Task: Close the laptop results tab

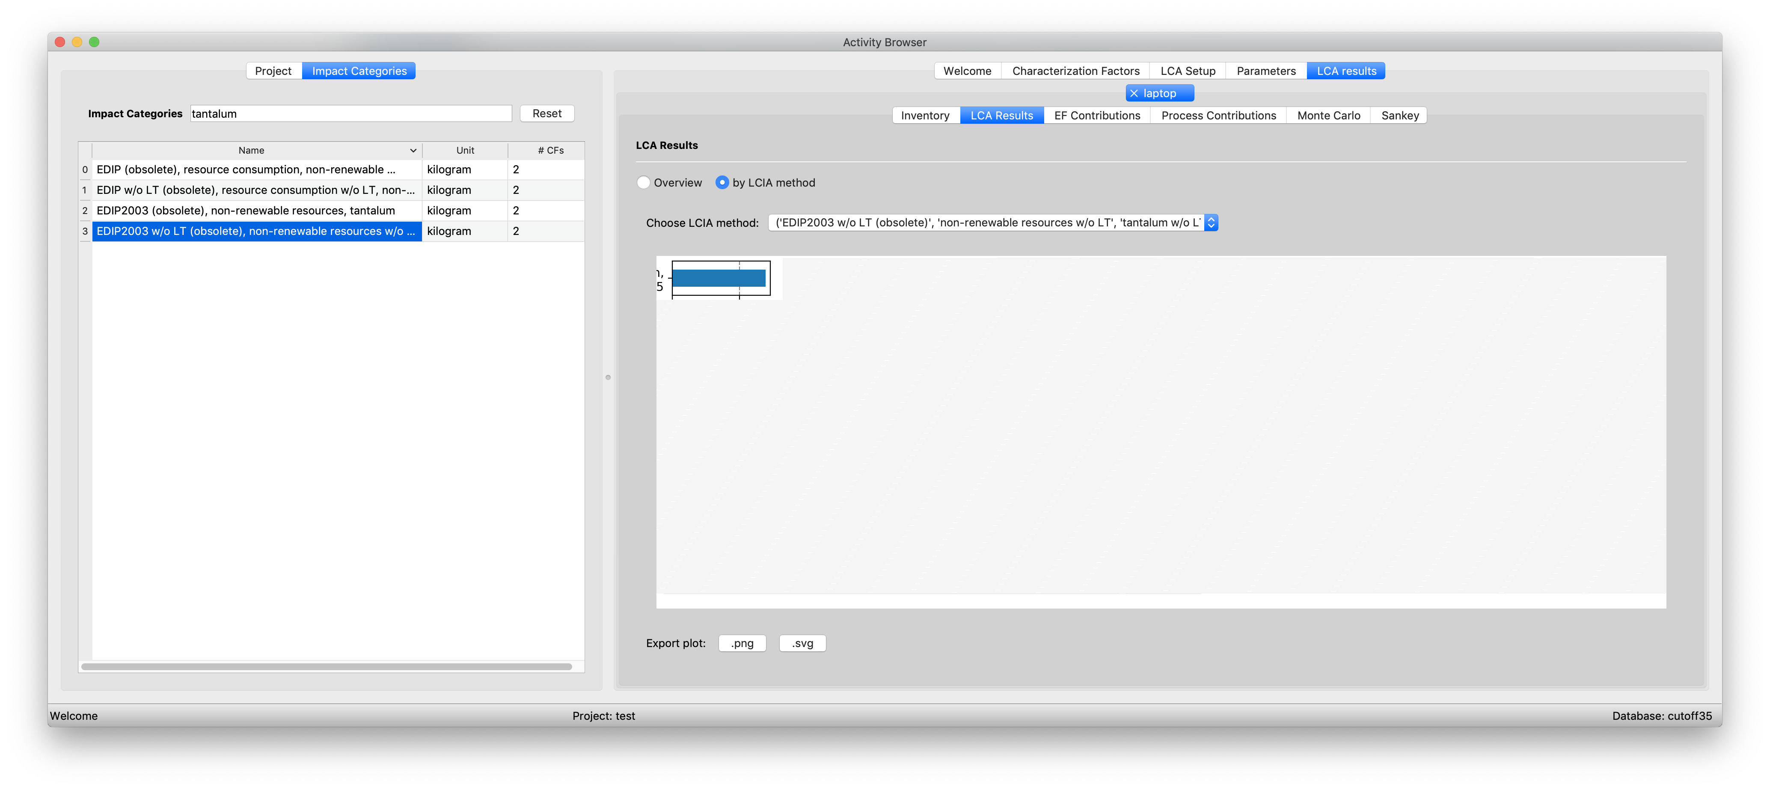Action: coord(1134,93)
